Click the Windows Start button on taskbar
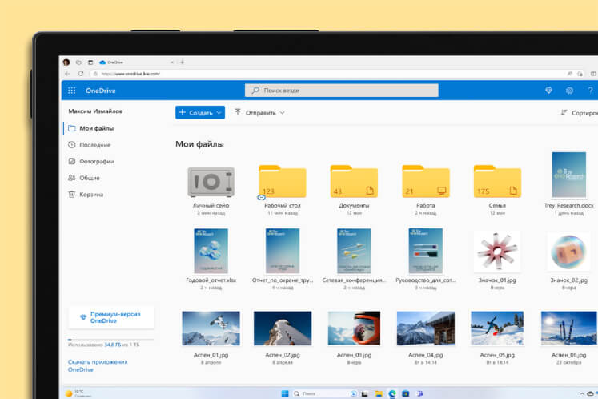 click(284, 393)
